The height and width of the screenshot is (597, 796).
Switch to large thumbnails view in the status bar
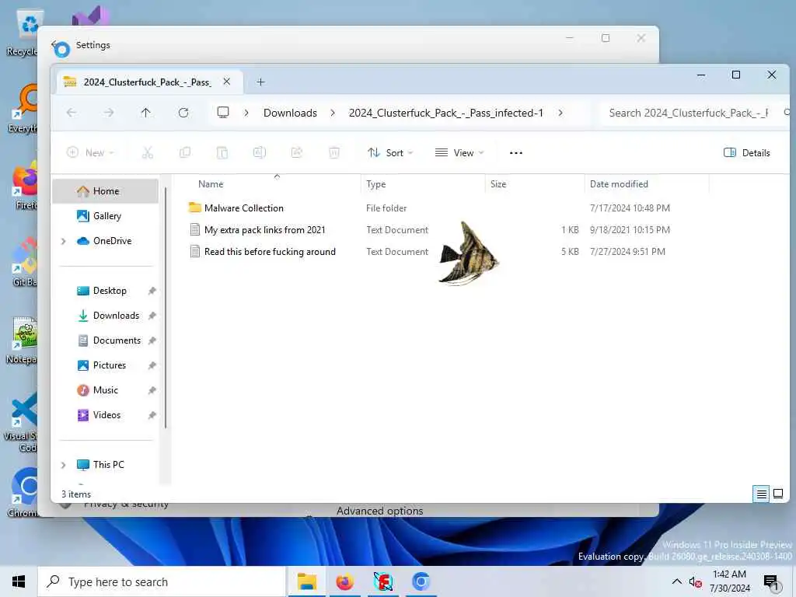778,494
